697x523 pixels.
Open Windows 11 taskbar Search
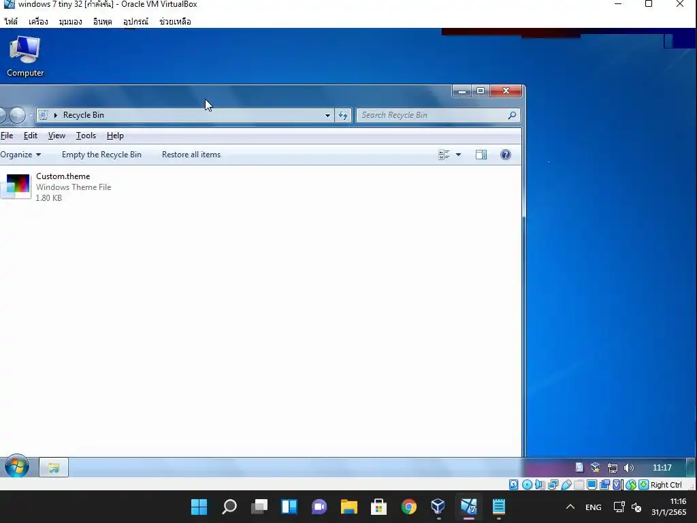click(229, 507)
